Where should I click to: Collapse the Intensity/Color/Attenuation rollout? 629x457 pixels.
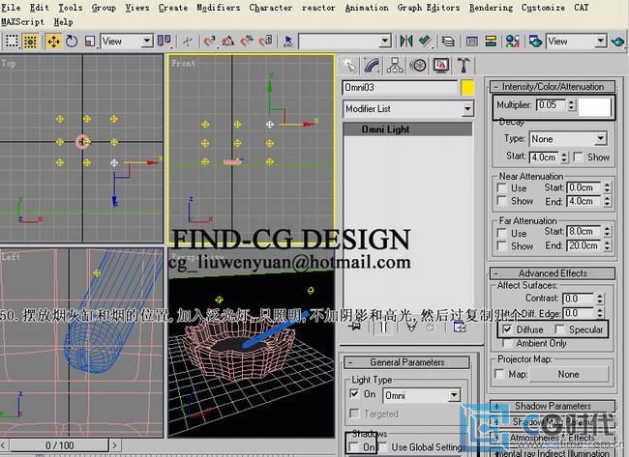click(553, 87)
